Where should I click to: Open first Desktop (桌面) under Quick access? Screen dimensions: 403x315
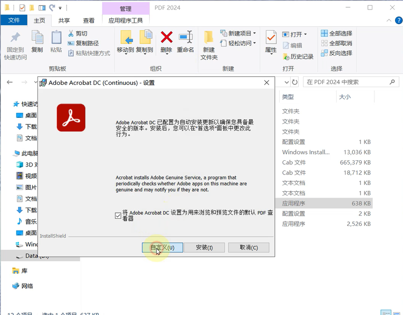(x=26, y=115)
